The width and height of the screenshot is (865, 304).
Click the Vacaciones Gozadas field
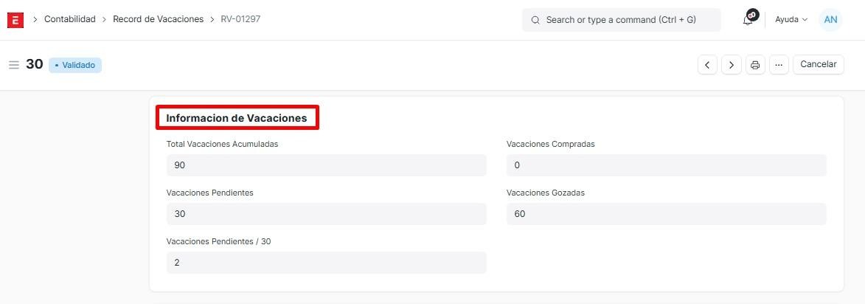click(666, 214)
